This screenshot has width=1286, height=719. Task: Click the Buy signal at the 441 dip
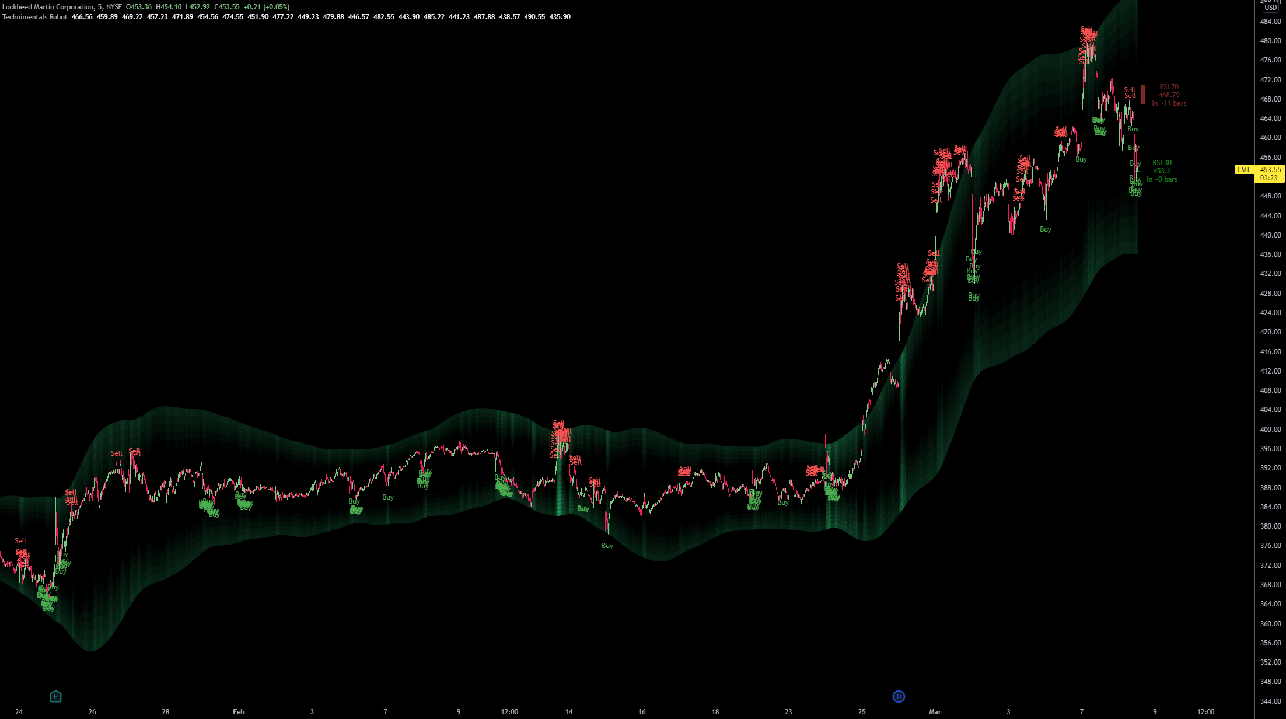click(x=1046, y=229)
